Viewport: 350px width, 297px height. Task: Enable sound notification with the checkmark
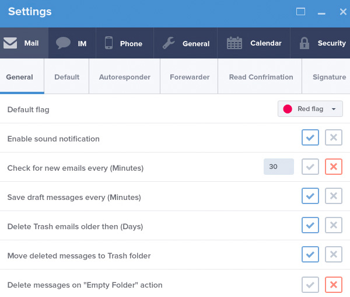click(x=310, y=138)
